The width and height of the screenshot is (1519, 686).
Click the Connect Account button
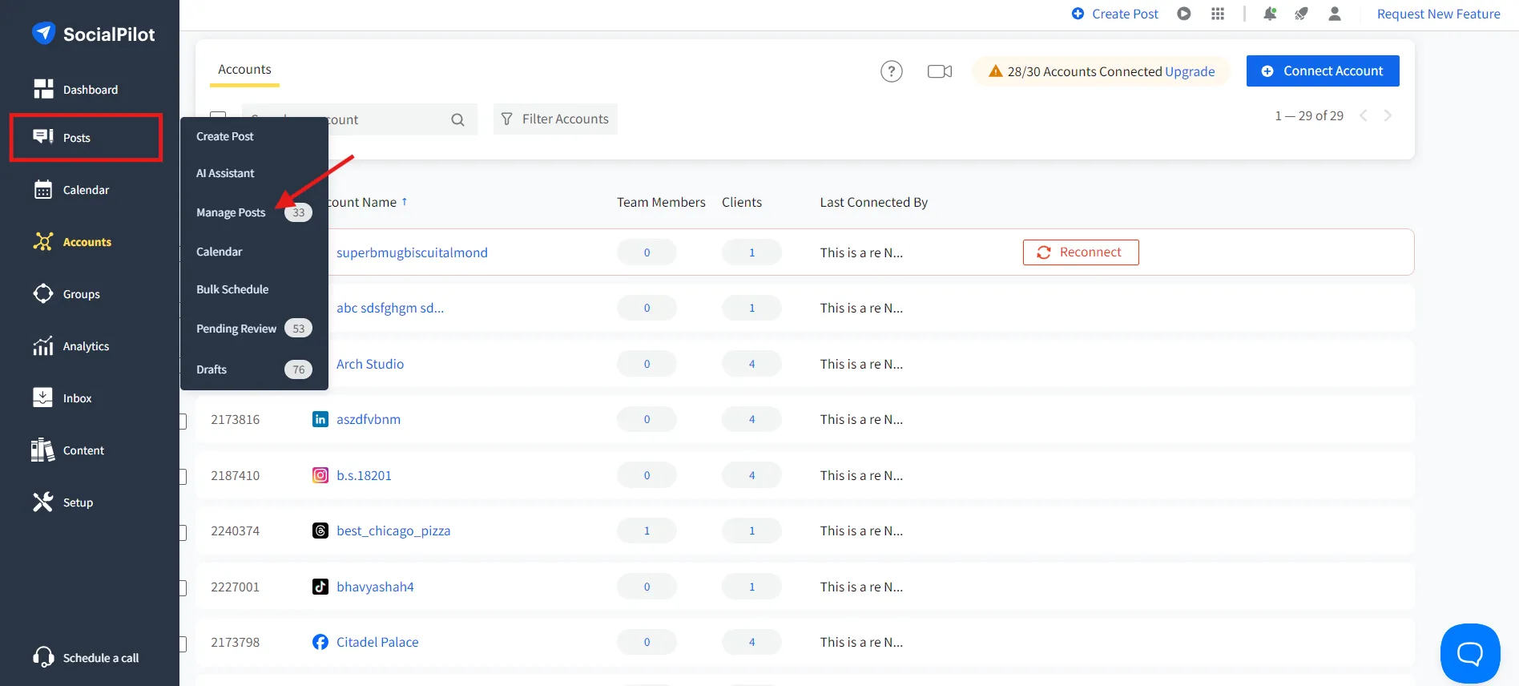[x=1323, y=71]
